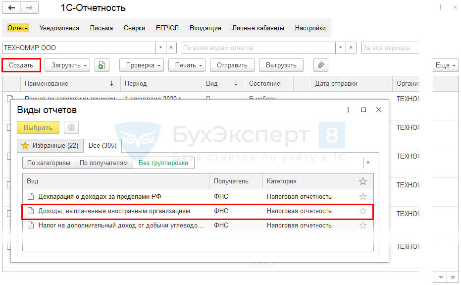Open the report types filter dropdown
Screen dimensions: 461x285
tap(340, 48)
